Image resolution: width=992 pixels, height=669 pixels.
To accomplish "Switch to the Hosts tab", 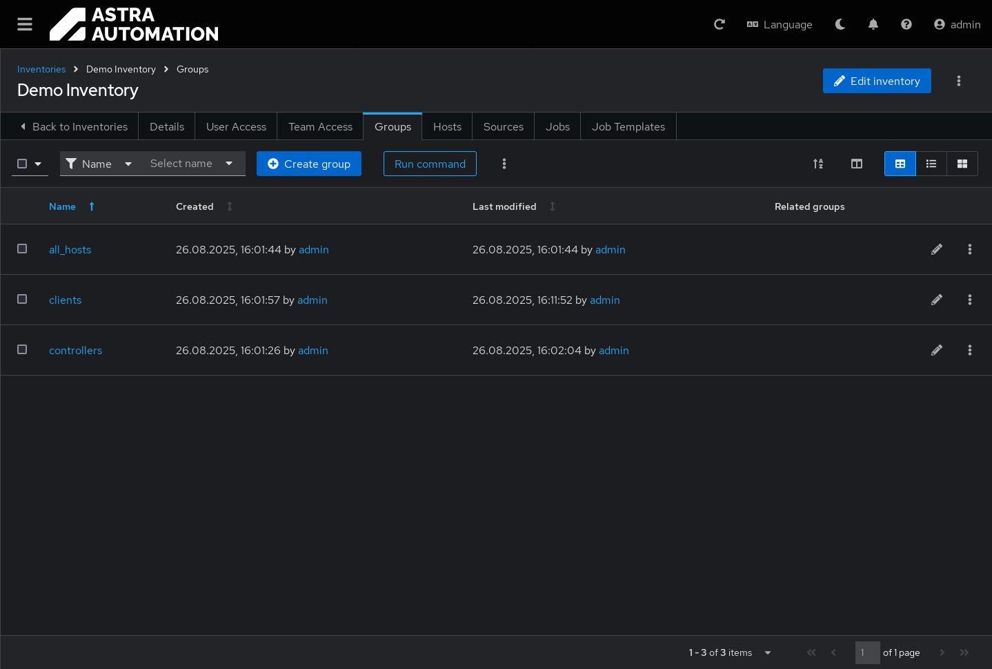I will pyautogui.click(x=447, y=126).
